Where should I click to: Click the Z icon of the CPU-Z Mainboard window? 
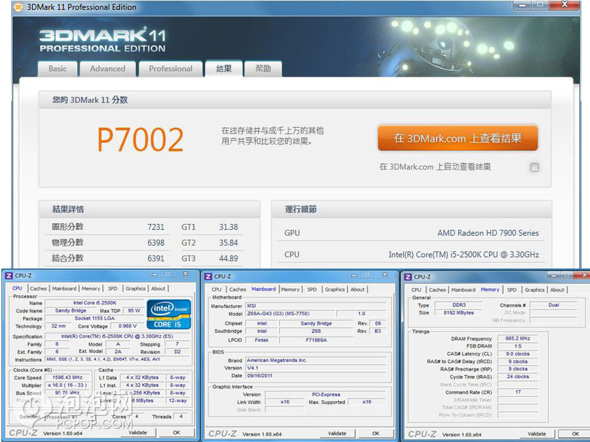[208, 276]
